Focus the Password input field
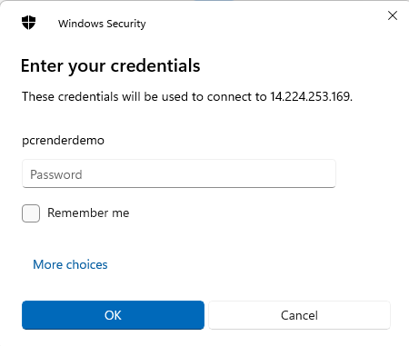 pyautogui.click(x=179, y=173)
